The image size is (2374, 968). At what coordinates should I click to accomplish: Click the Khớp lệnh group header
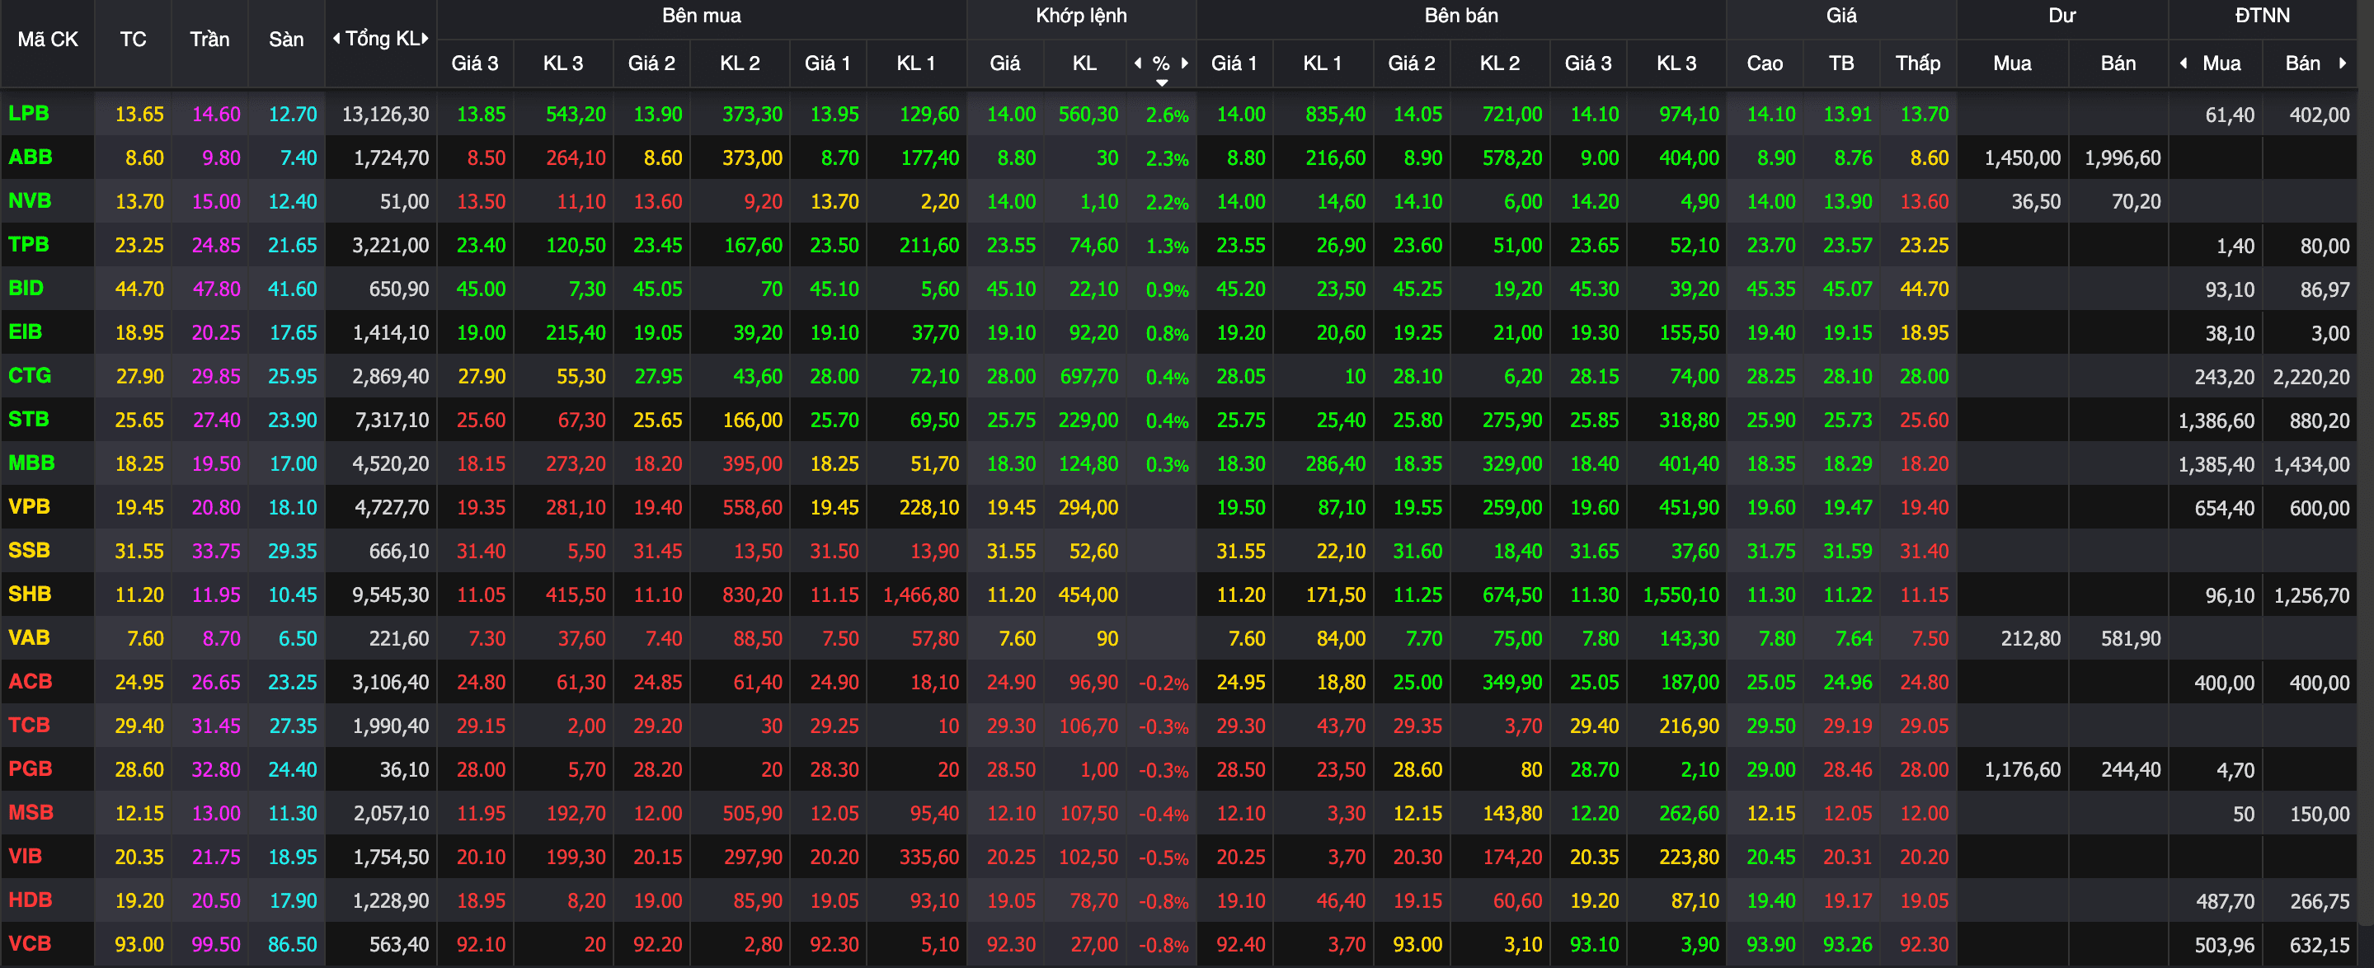[1081, 16]
